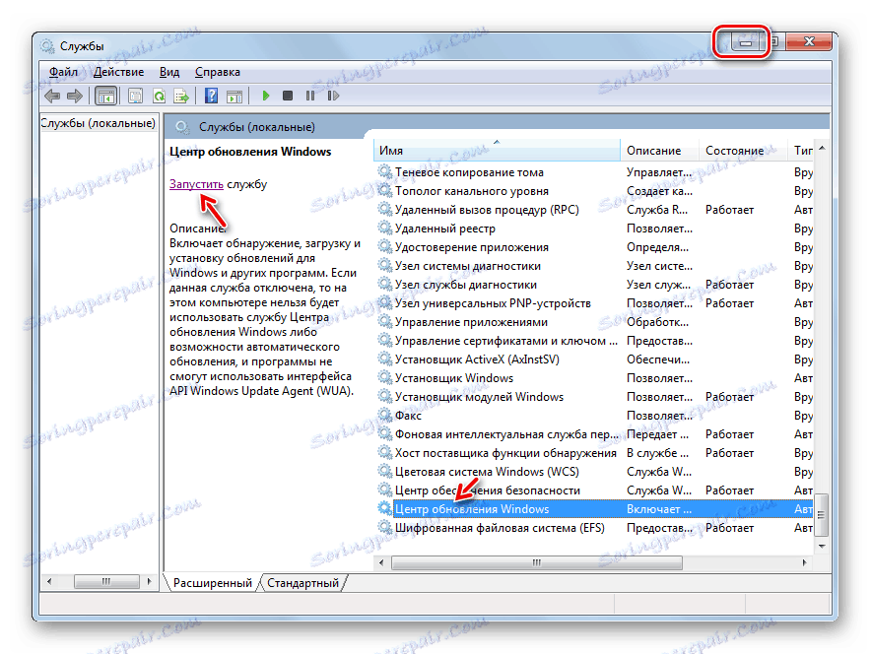
Task: Open the Справка menu
Action: (217, 72)
